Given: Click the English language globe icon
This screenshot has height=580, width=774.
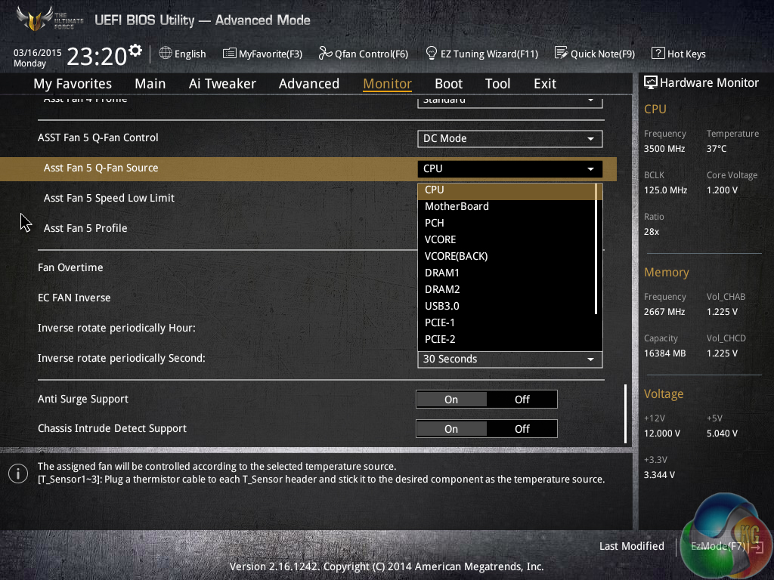Looking at the screenshot, I should (166, 53).
